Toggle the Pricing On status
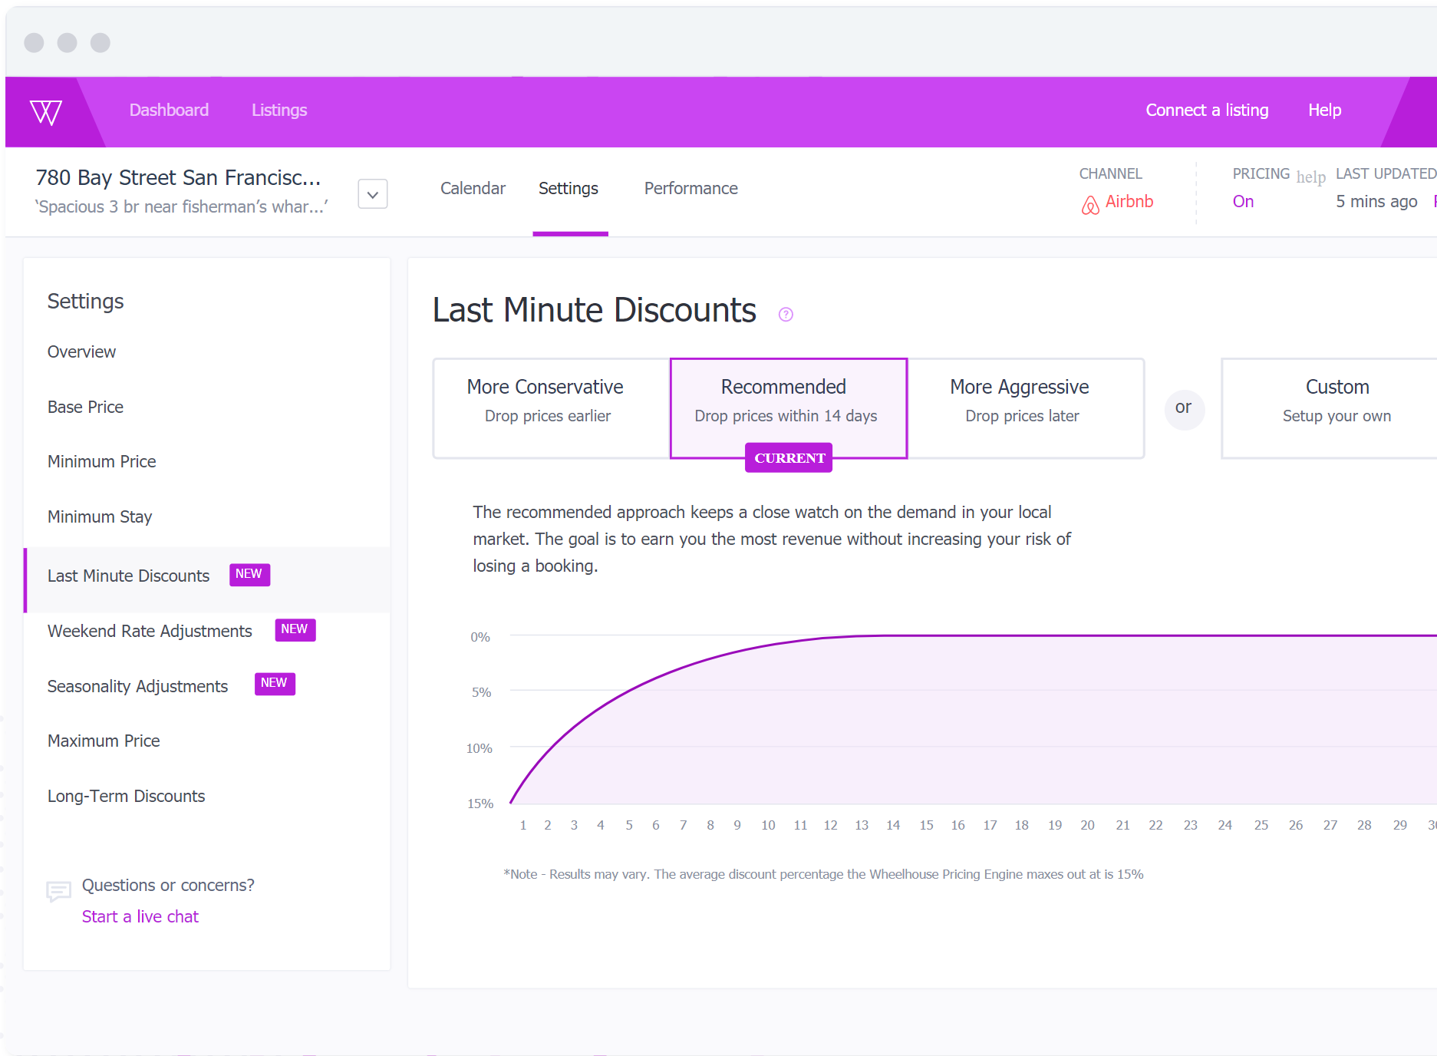The width and height of the screenshot is (1437, 1056). [x=1243, y=201]
